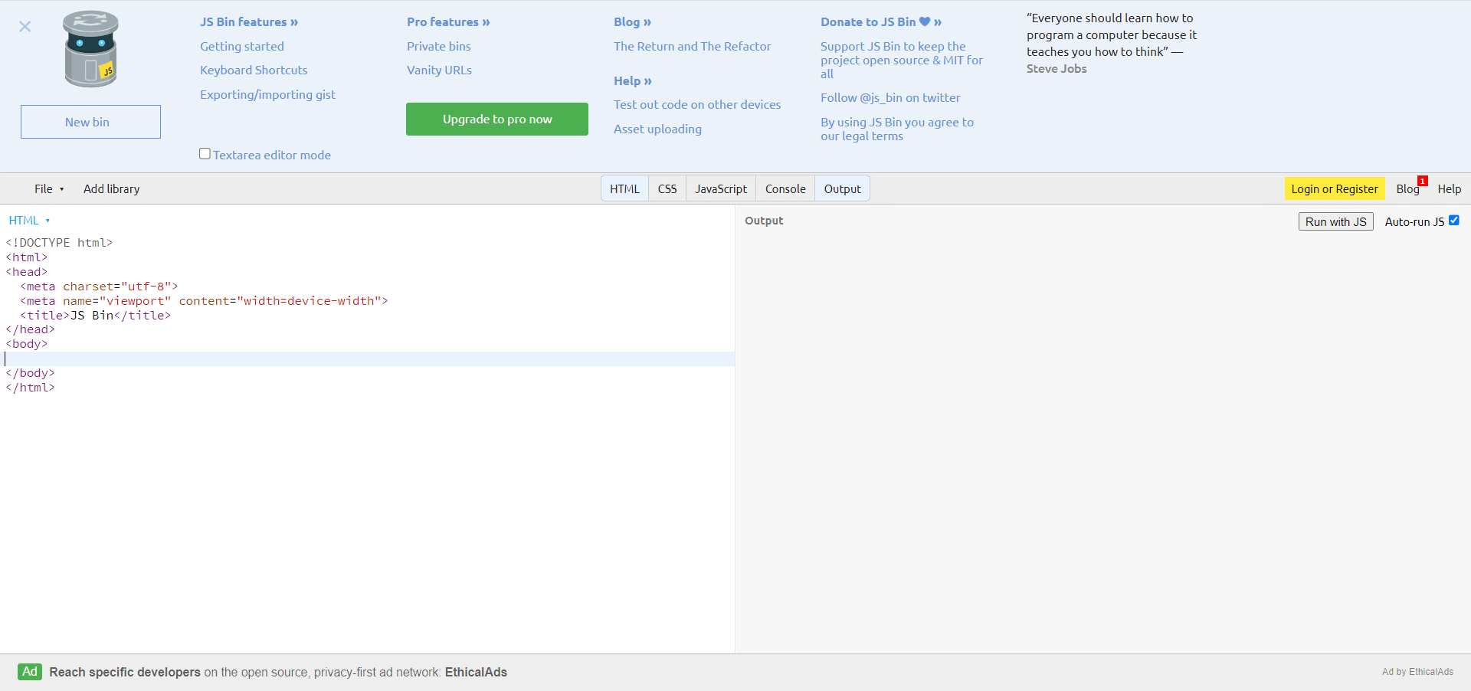Open Exporting/importing gist link

click(267, 95)
